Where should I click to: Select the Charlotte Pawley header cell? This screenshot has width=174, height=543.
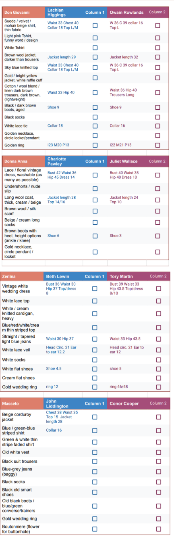64,161
